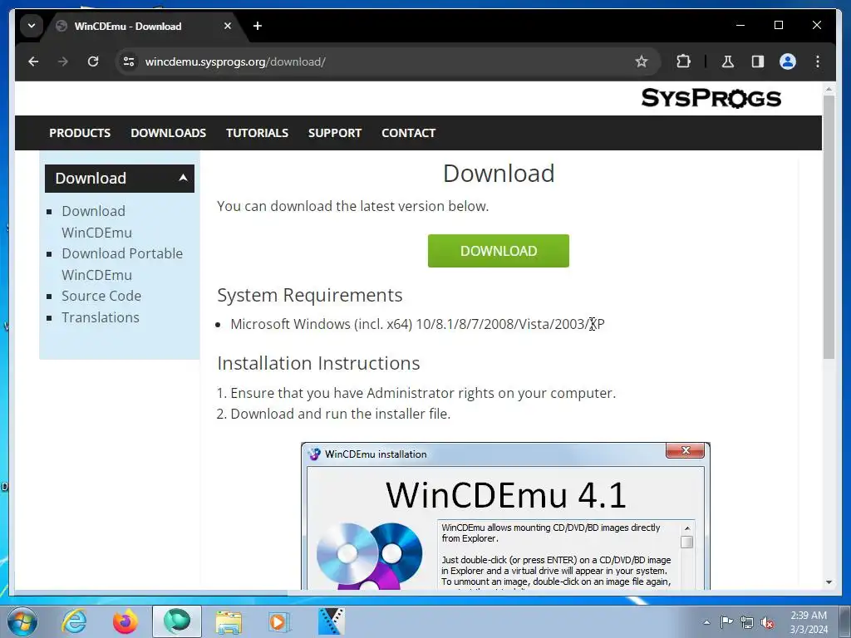Open the active browser taskbar button

pos(177,621)
